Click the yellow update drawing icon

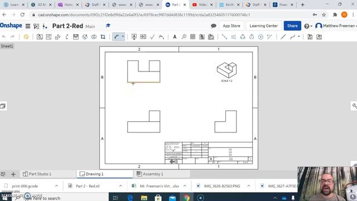point(26,37)
